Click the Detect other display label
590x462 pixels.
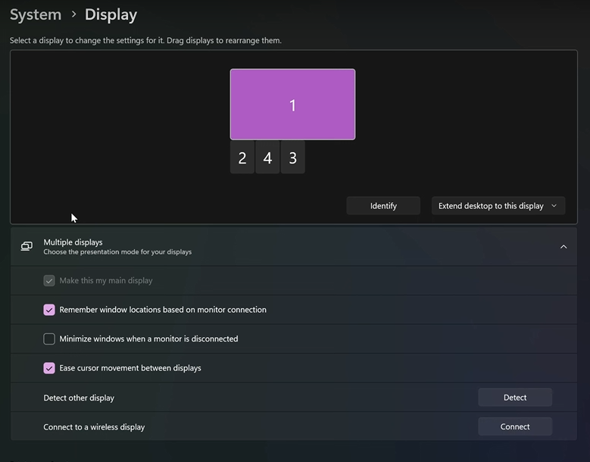(79, 398)
